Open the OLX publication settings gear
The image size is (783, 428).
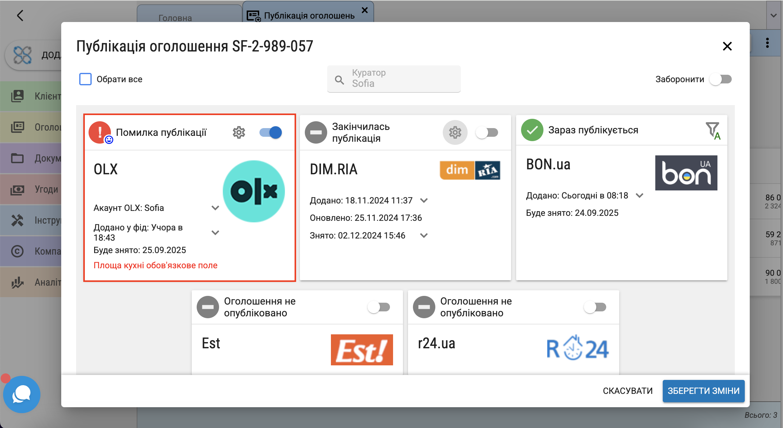pyautogui.click(x=239, y=132)
